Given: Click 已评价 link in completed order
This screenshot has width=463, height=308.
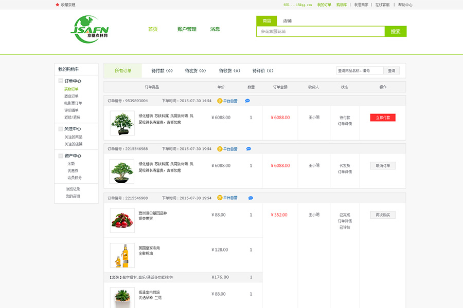Looking at the screenshot, I should tap(345, 227).
